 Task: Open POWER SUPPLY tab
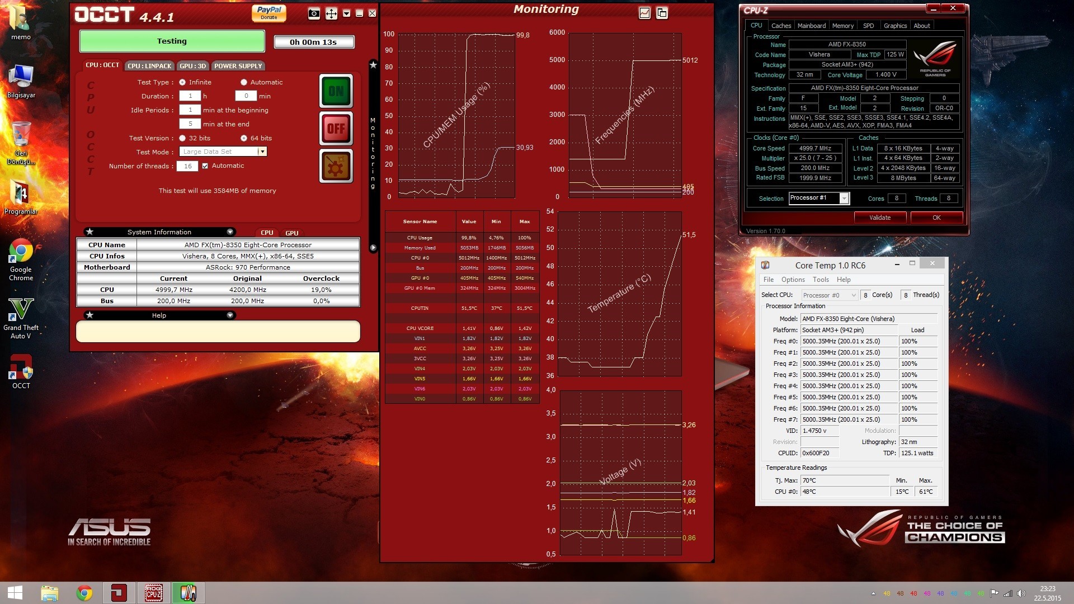click(238, 66)
